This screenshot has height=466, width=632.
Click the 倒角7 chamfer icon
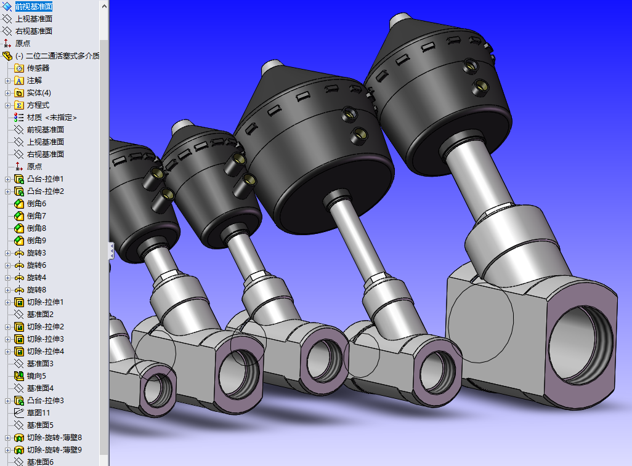(x=19, y=216)
